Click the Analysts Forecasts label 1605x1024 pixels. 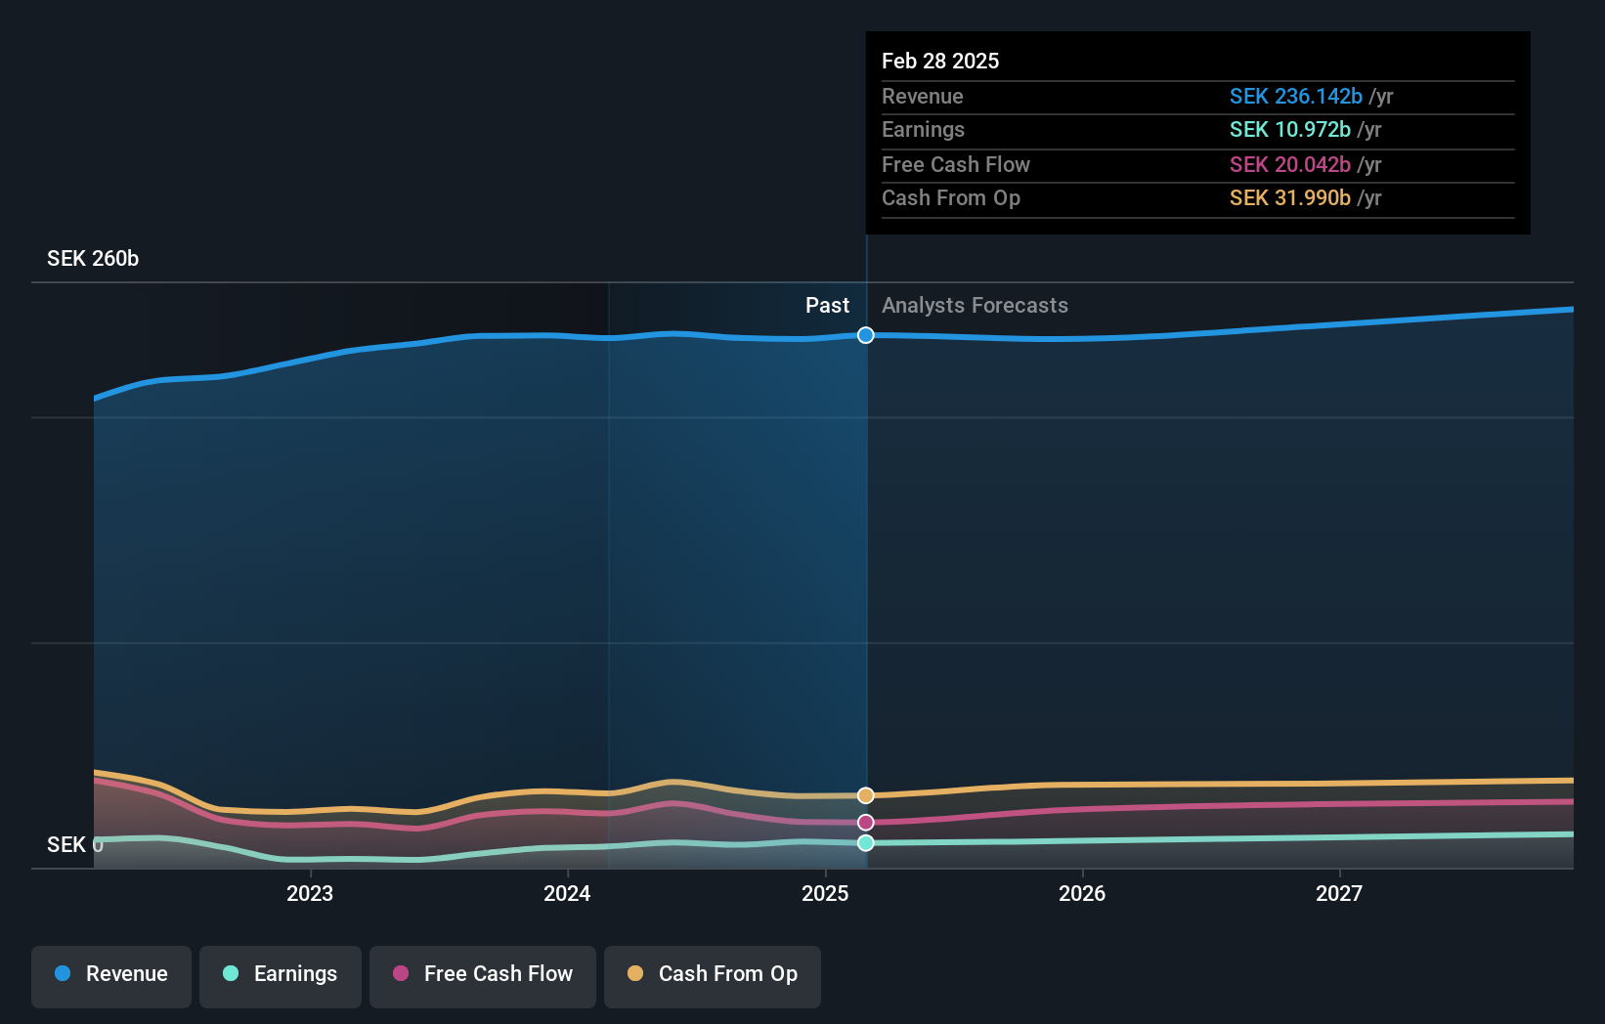tap(975, 305)
